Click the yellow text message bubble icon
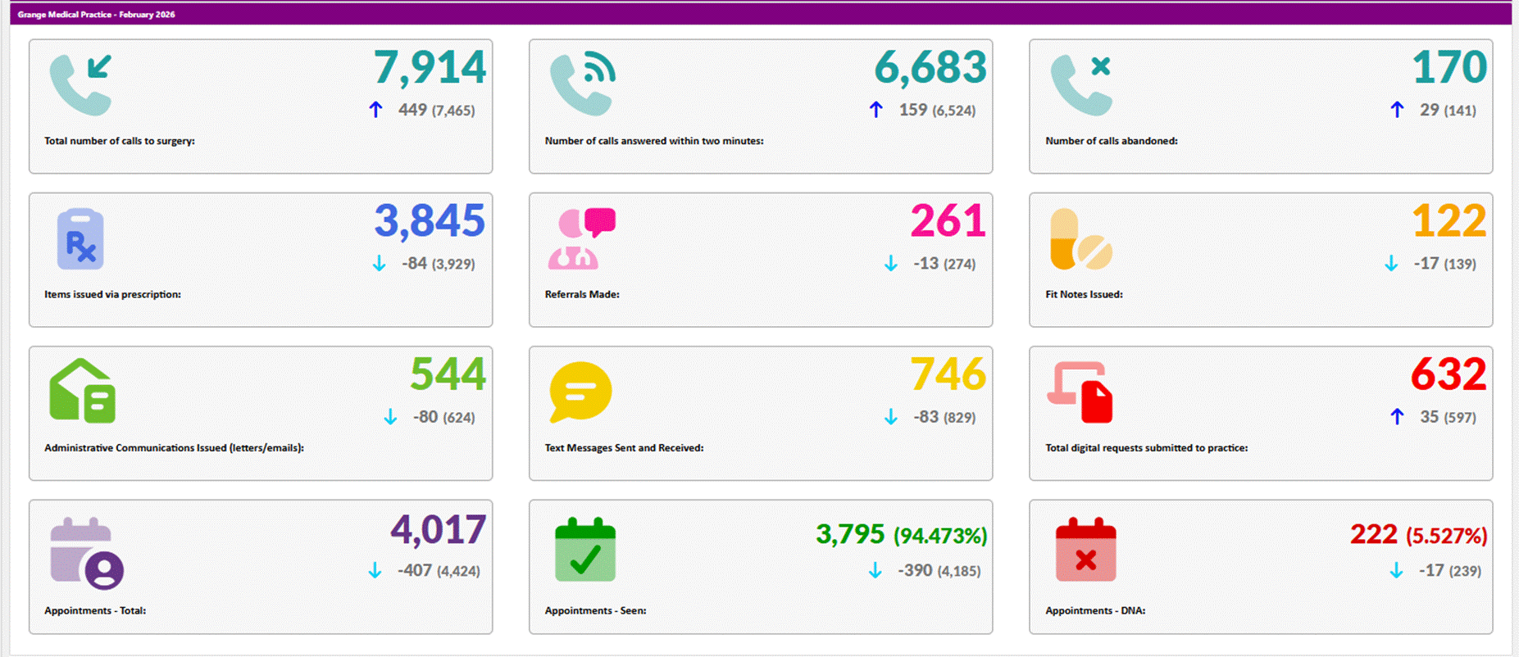The image size is (1519, 657). 580,392
